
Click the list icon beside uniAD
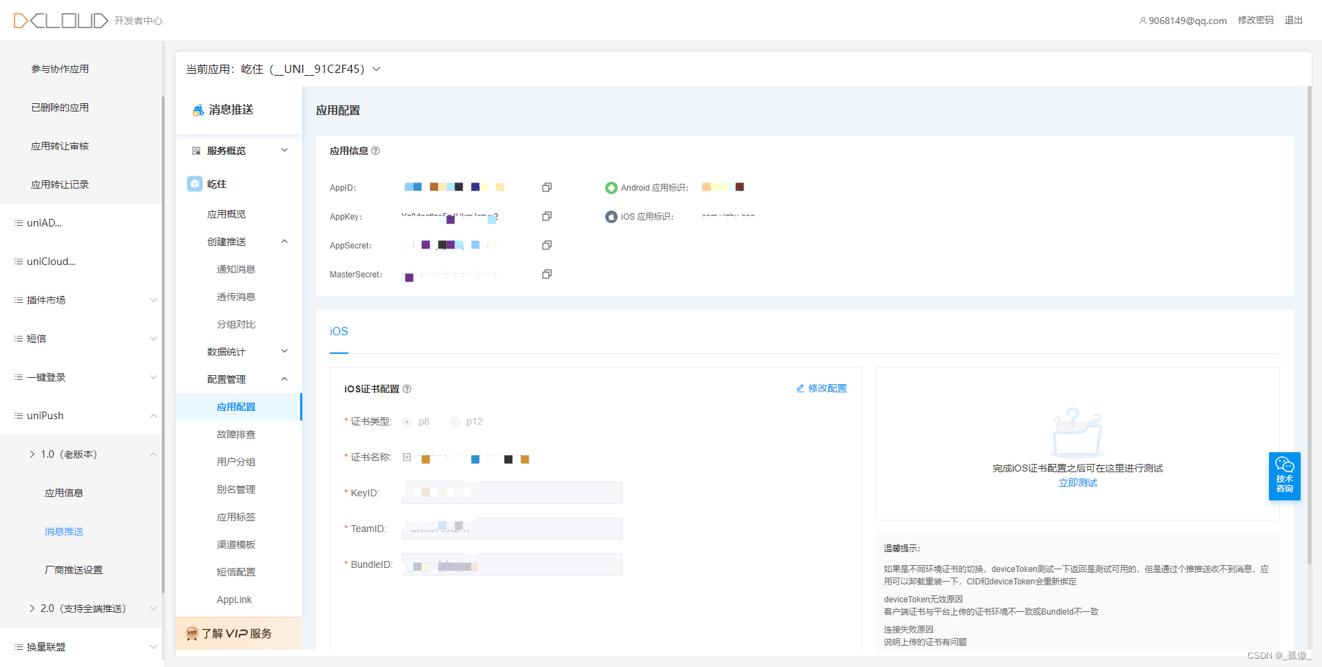pos(19,223)
